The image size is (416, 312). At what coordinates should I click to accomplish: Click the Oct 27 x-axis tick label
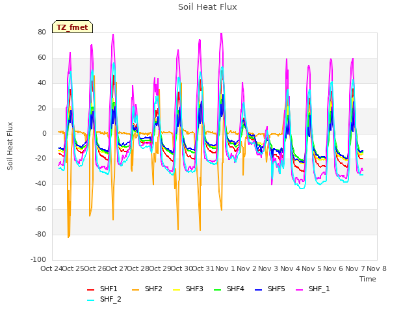coord(117,268)
